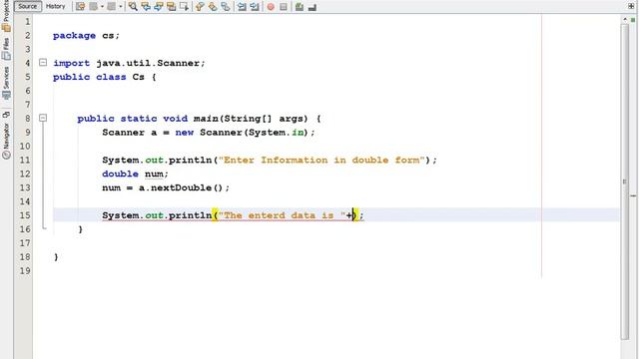The width and height of the screenshot is (639, 359).
Task: Open the Files side panel tab
Action: tap(6, 49)
